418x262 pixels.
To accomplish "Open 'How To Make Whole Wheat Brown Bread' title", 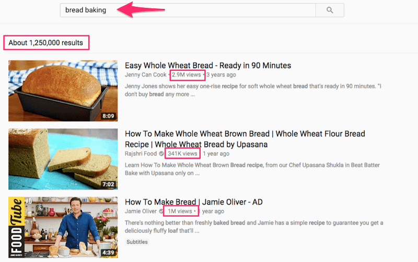I will [245, 139].
